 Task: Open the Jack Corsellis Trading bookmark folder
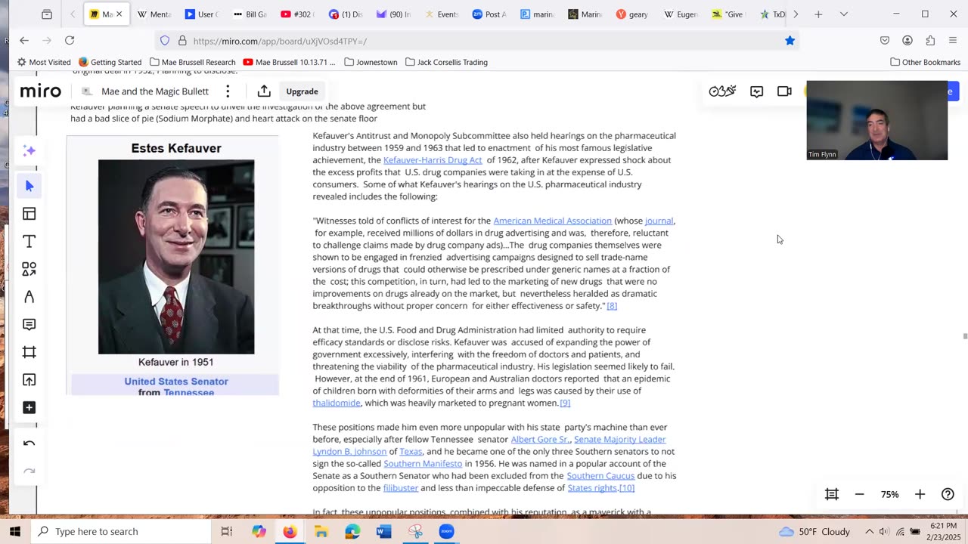click(x=446, y=62)
